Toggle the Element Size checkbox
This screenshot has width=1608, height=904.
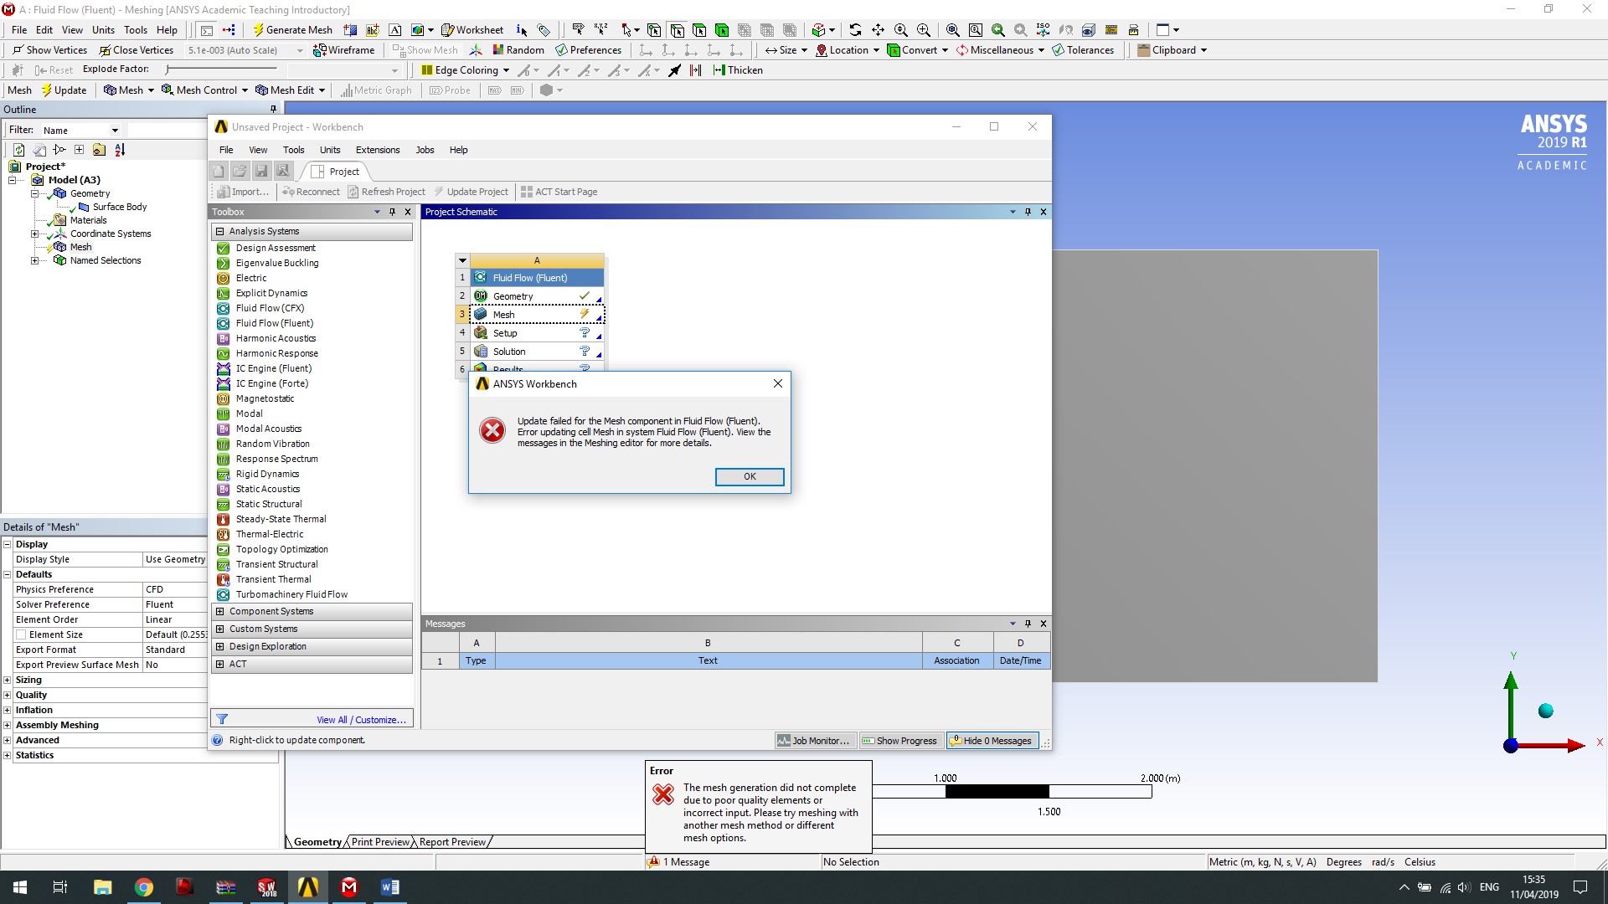click(x=21, y=634)
